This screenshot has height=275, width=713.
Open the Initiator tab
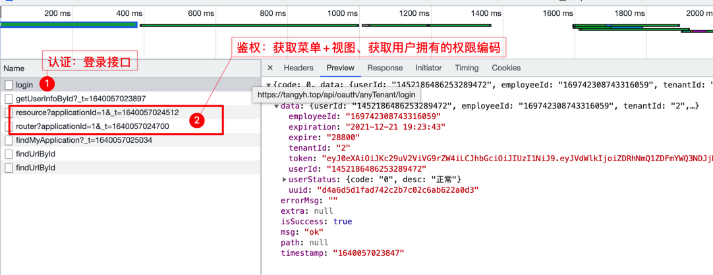[x=428, y=68]
